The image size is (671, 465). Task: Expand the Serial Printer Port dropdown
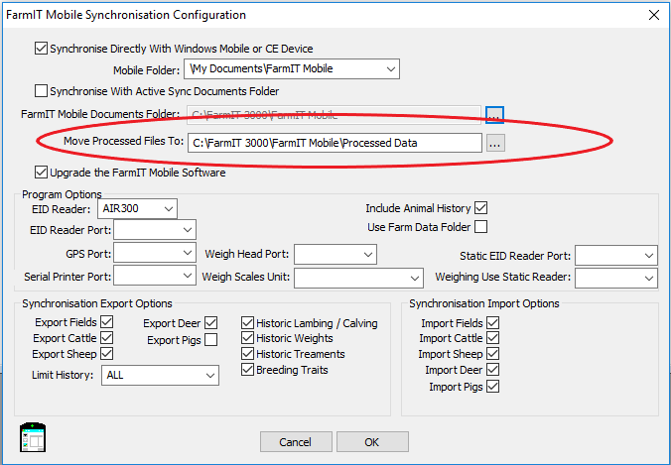155,276
